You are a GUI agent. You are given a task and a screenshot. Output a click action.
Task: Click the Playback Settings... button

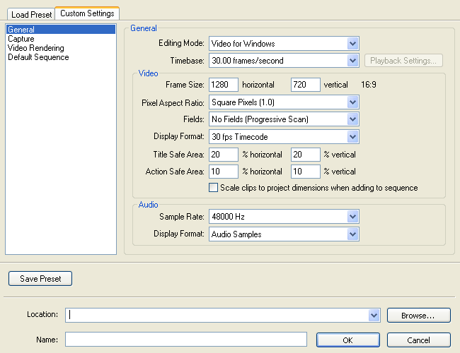coord(403,61)
